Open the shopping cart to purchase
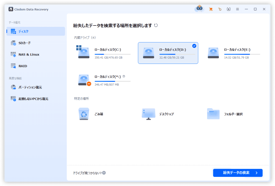Viewport: 275px width, 186px height. [211, 9]
